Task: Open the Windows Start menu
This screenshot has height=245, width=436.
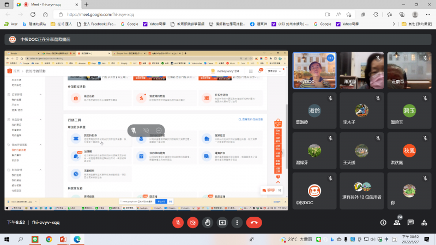Action: [7, 239]
